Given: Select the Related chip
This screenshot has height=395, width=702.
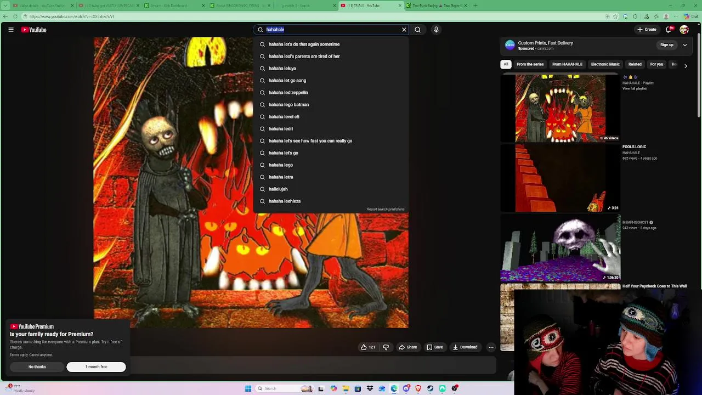Looking at the screenshot, I should (x=635, y=64).
